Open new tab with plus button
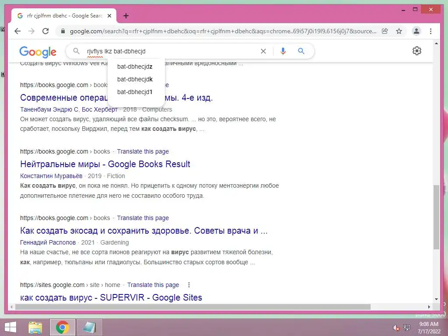Viewport: 448px width, 336px height. click(126, 16)
